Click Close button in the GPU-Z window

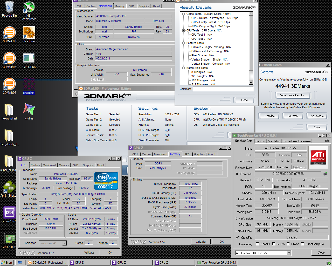321,252
